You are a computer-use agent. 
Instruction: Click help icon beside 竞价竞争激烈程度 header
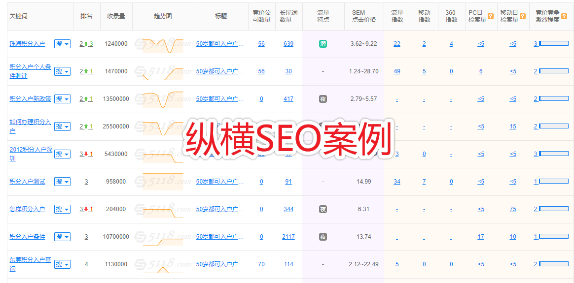pyautogui.click(x=564, y=16)
